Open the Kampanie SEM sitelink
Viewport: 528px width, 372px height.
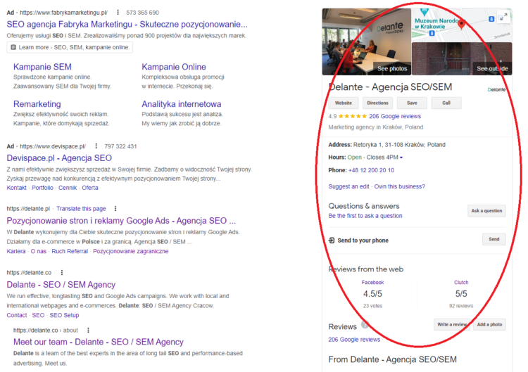[x=42, y=67]
